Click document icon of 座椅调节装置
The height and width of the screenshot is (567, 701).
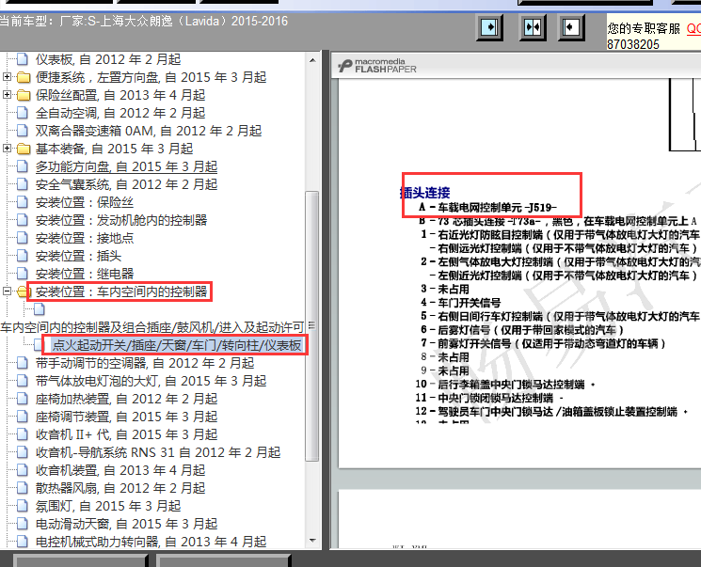[x=23, y=417]
